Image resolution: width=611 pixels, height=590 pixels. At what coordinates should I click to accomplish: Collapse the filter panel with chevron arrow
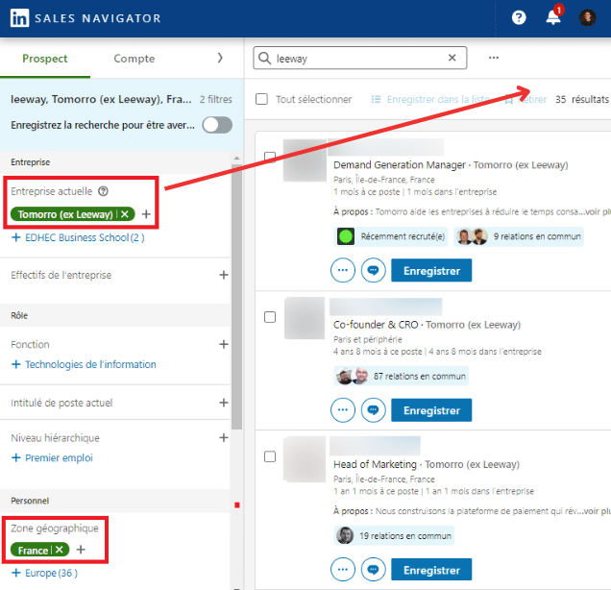coord(220,58)
